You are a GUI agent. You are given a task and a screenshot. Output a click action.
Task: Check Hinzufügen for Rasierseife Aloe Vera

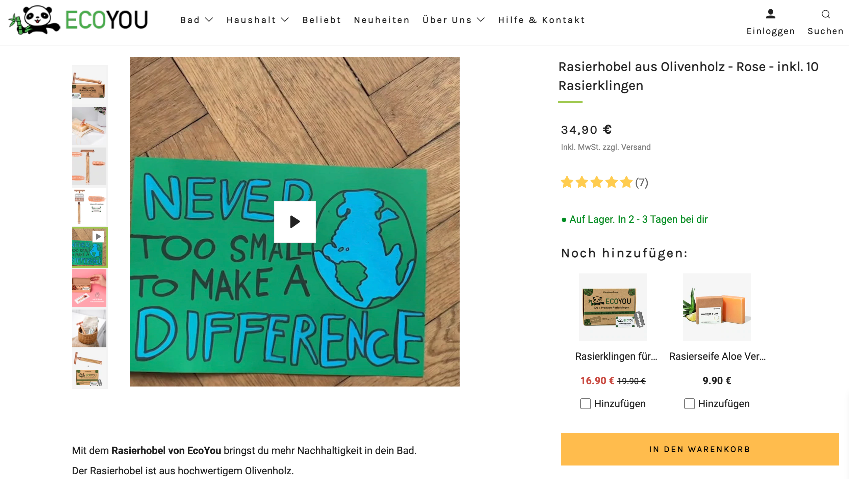689,404
